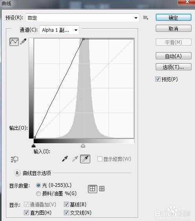The height and width of the screenshot is (221, 195).
Task: Select the bottom-left curve control point
Action: coord(35,137)
